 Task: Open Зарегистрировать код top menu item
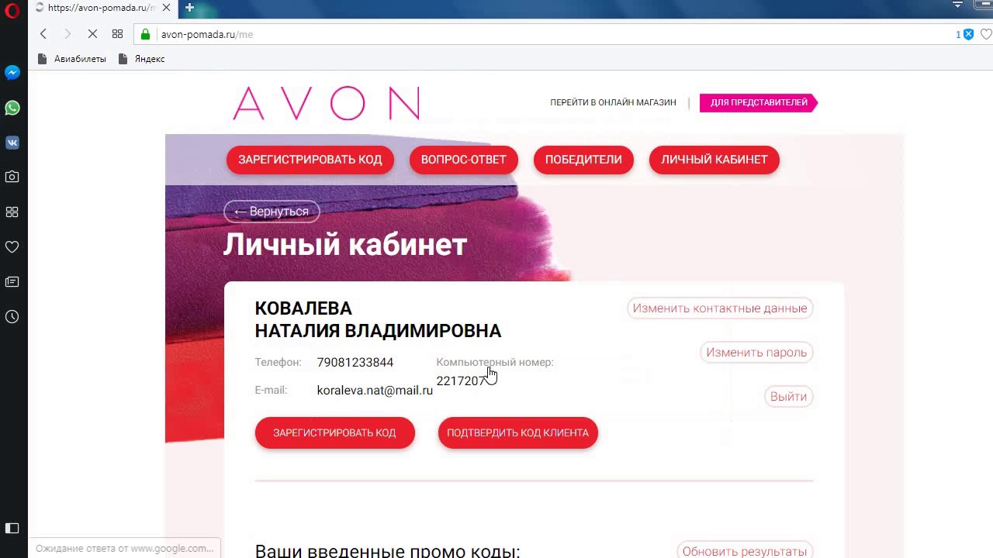click(310, 160)
